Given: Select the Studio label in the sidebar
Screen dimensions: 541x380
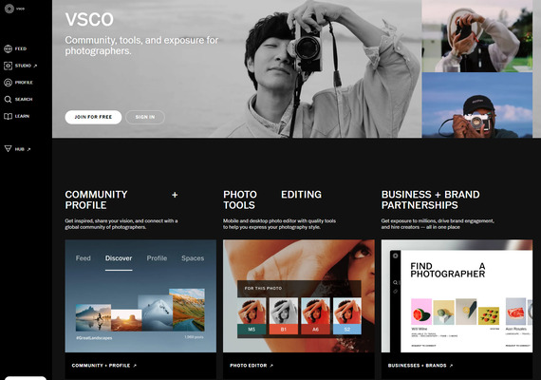Looking at the screenshot, I should coord(23,66).
